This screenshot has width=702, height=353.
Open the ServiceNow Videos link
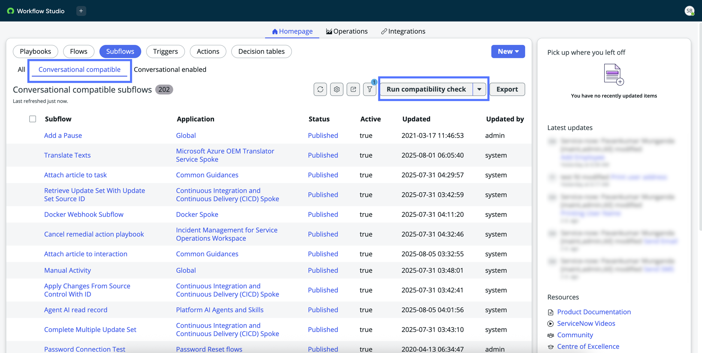(x=586, y=324)
